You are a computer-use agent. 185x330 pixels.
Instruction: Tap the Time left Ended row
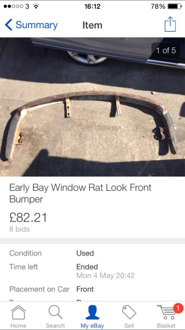click(92, 271)
